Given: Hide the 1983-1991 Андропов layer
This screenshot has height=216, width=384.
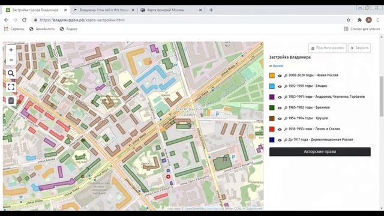Looking at the screenshot, I should (280, 97).
